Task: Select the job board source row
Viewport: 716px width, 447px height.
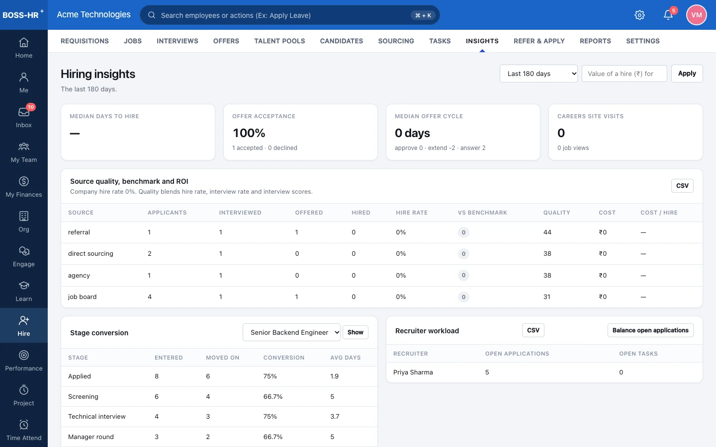Action: click(x=382, y=297)
